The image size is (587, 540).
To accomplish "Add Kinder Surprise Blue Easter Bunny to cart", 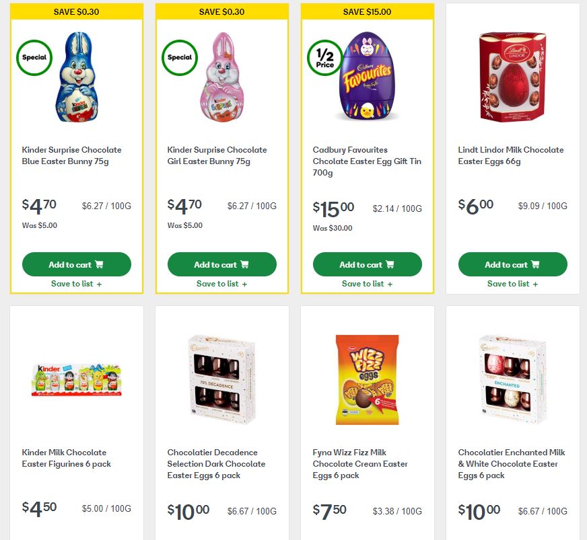I will [x=76, y=264].
